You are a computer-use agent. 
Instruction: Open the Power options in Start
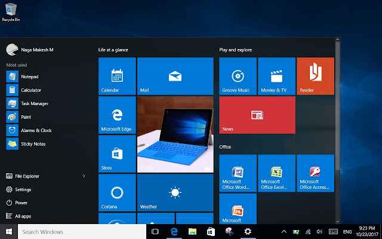tap(17, 203)
